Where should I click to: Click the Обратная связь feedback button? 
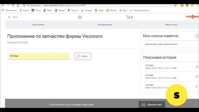click(x=152, y=105)
